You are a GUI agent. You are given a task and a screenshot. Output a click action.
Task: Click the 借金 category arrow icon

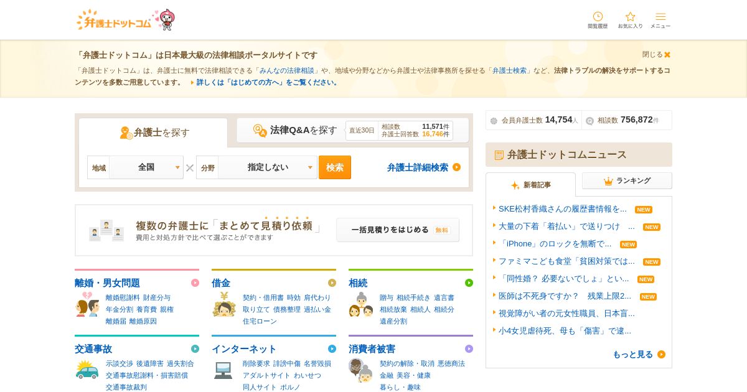point(332,283)
